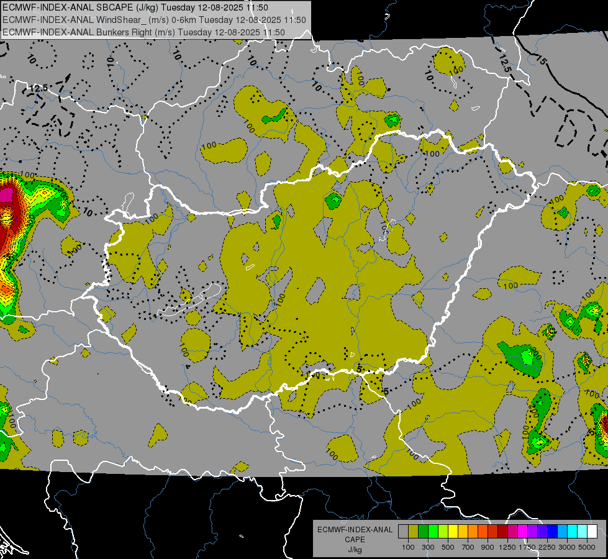608x559 pixels.
Task: Click the 500 value under the legend bar
Action: 448,547
